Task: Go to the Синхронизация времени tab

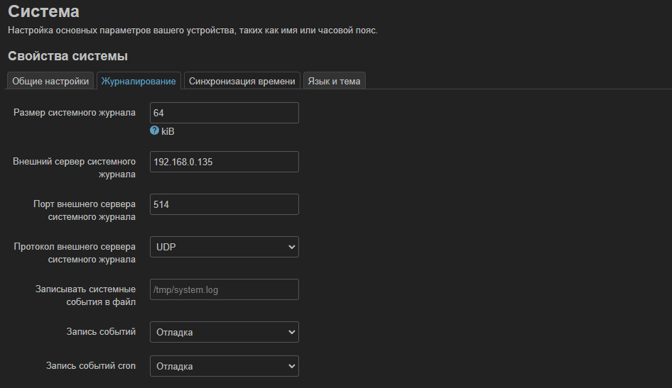Action: pos(242,81)
